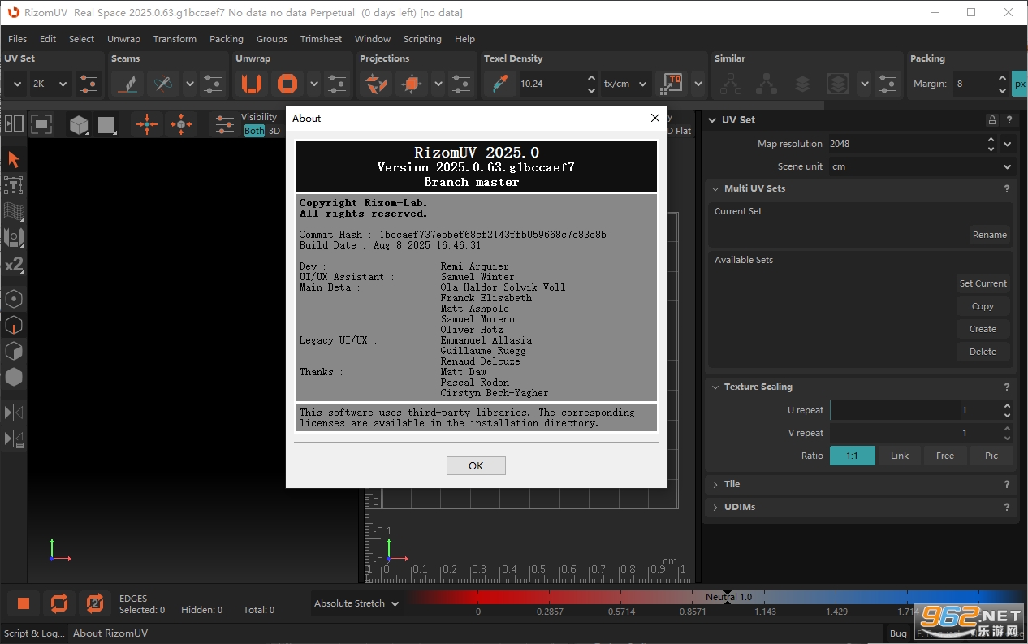The image size is (1028, 644).
Task: Click the Projections box projection icon
Action: (412, 84)
